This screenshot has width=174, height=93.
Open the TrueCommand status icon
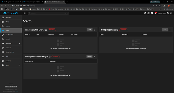tap(149, 13)
